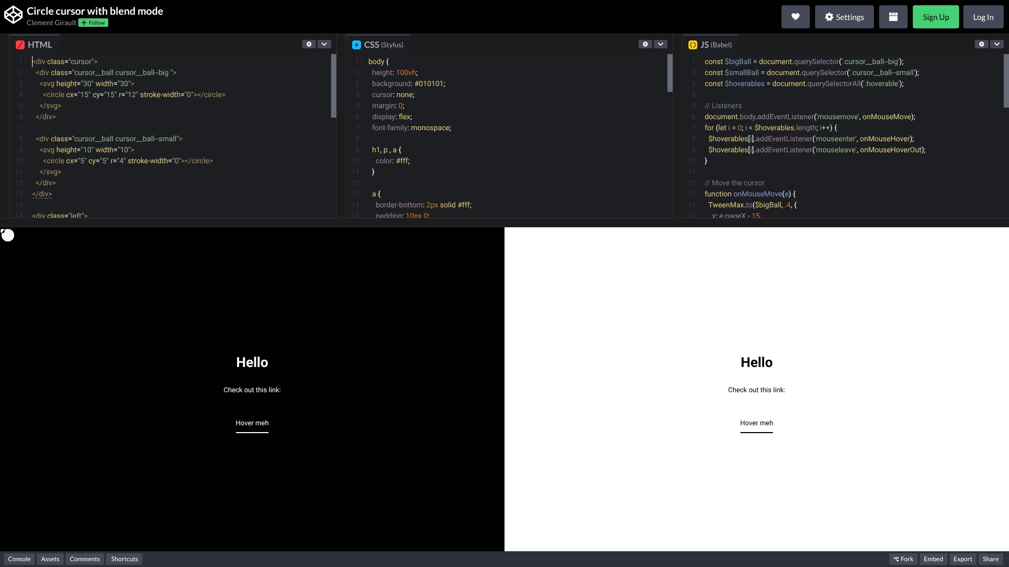
Task: Click the Sign Up button
Action: [x=935, y=17]
